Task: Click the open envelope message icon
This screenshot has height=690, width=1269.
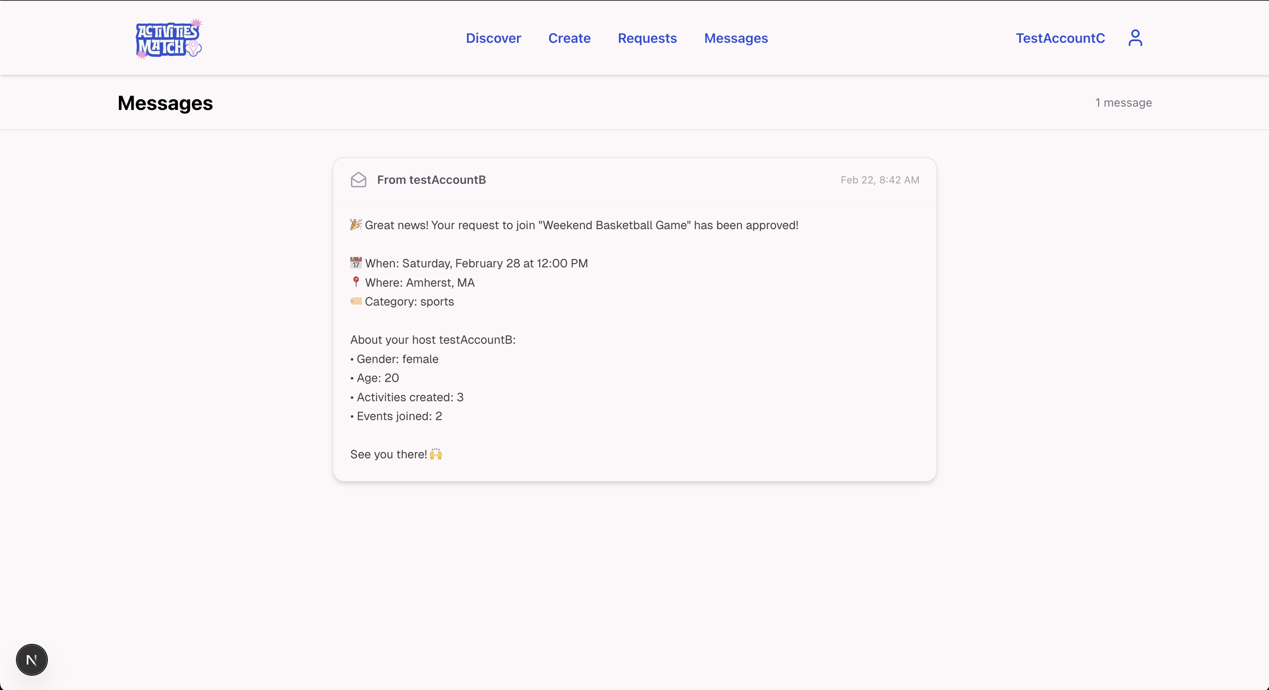Action: click(x=358, y=180)
